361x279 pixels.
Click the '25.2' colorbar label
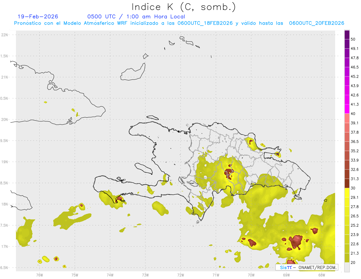[x=355, y=225]
